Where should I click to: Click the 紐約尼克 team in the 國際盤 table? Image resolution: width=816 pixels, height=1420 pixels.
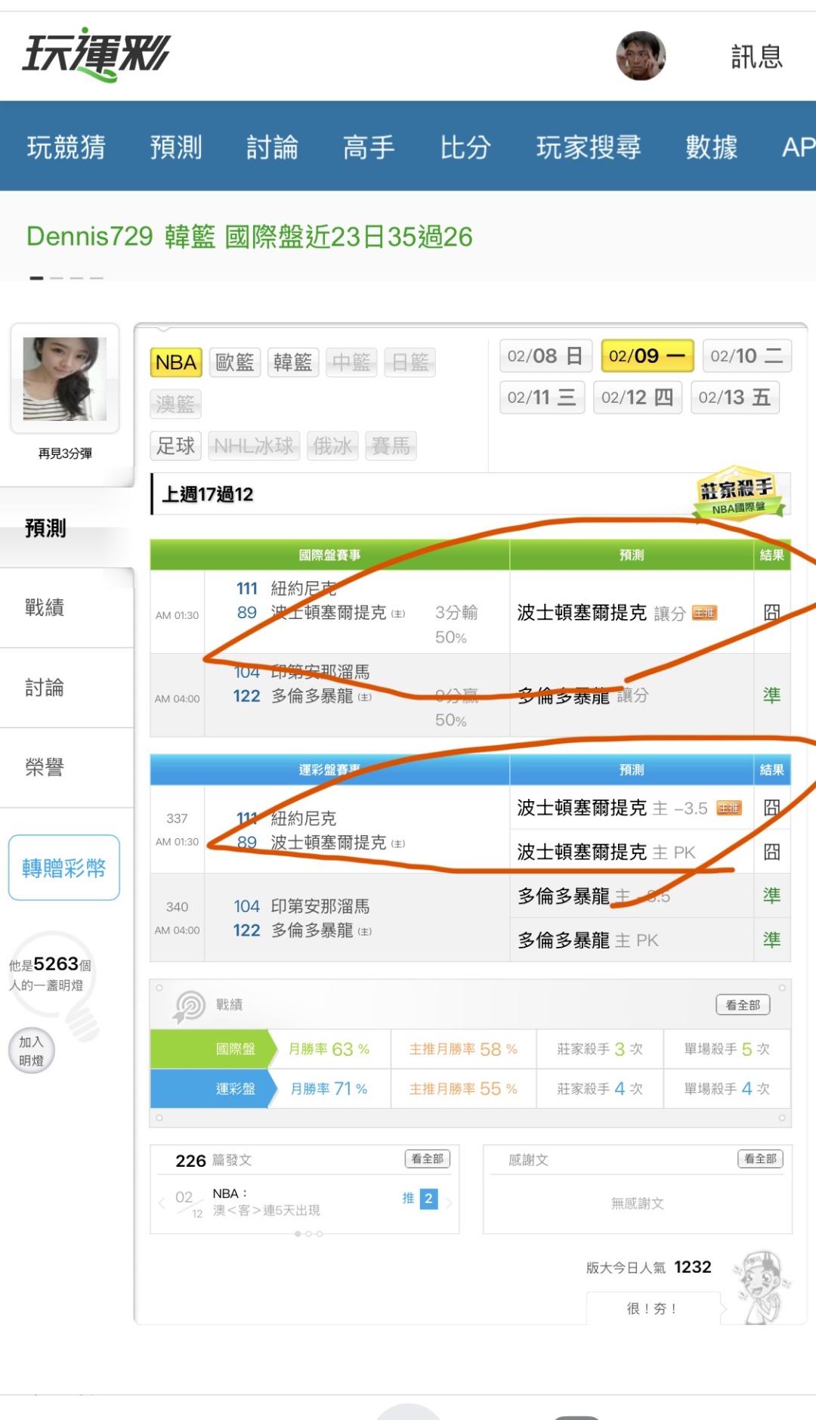pos(304,589)
